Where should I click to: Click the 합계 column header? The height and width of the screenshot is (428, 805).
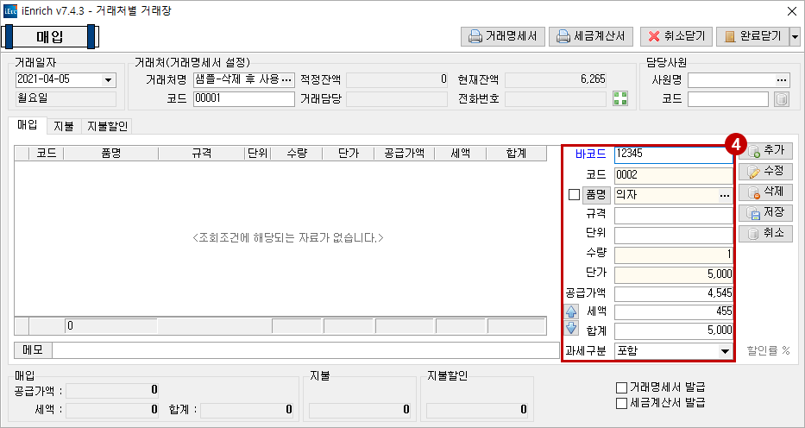[x=515, y=154]
